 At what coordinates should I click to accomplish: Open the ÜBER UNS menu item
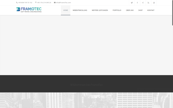[x=130, y=10]
